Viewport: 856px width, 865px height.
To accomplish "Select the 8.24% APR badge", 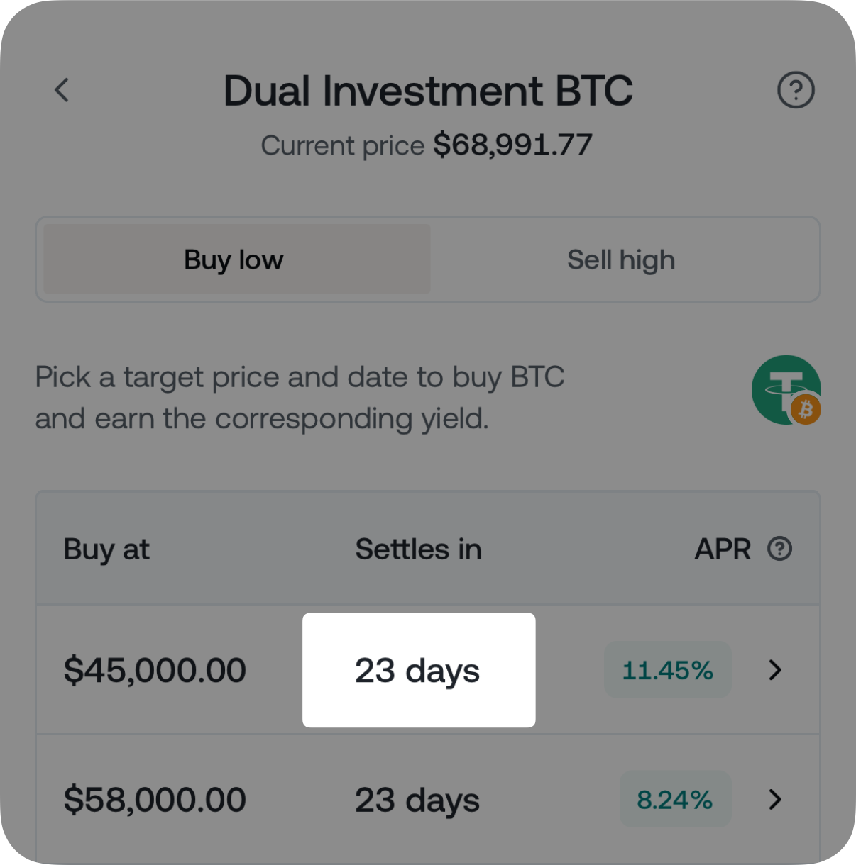I will pos(674,800).
